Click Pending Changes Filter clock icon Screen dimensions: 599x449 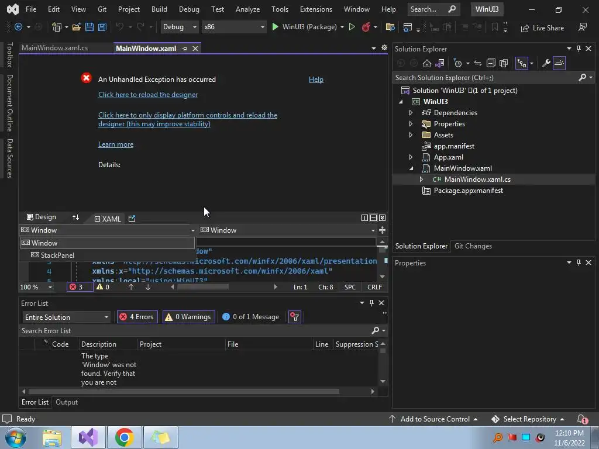point(457,63)
